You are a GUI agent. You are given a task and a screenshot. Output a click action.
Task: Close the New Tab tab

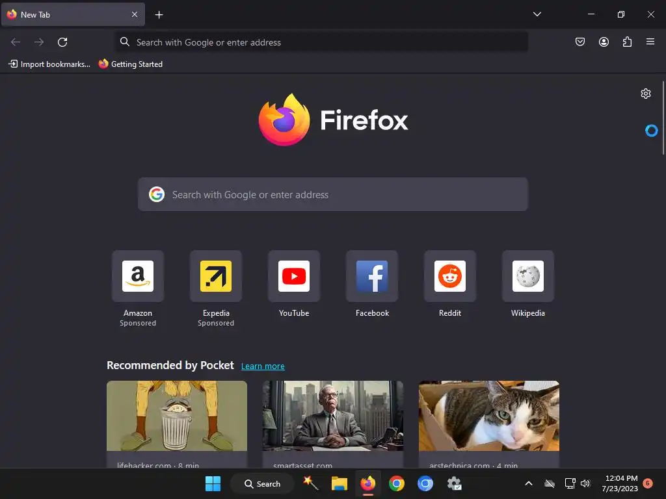(x=134, y=14)
